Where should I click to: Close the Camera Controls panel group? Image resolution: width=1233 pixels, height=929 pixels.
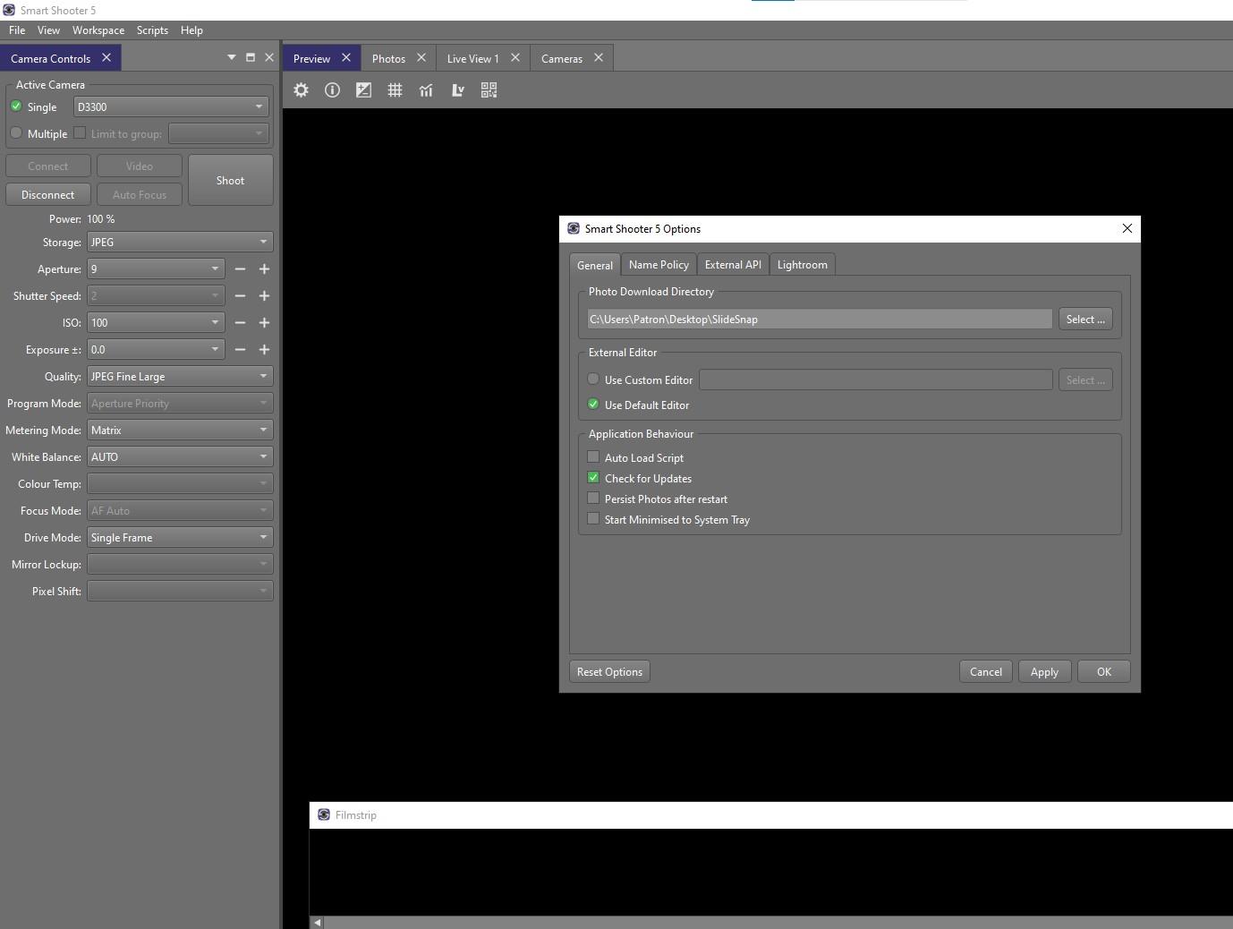click(x=269, y=57)
